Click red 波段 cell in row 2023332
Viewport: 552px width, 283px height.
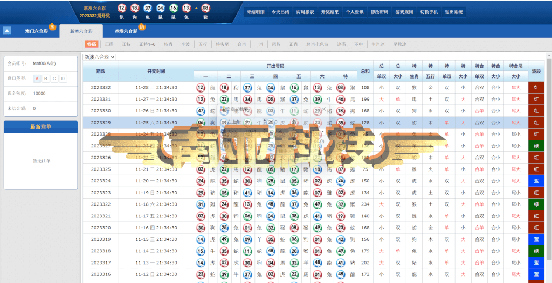click(x=536, y=88)
